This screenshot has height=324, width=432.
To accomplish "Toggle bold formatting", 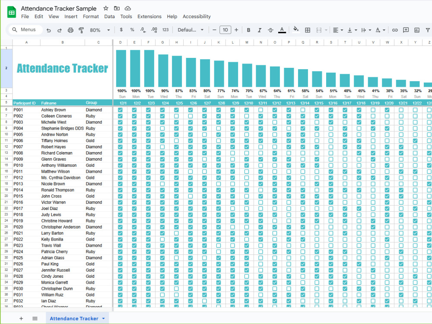I will point(248,30).
